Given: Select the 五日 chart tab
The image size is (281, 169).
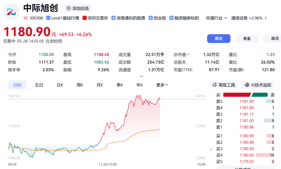Looking at the screenshot, I should click(39, 85).
